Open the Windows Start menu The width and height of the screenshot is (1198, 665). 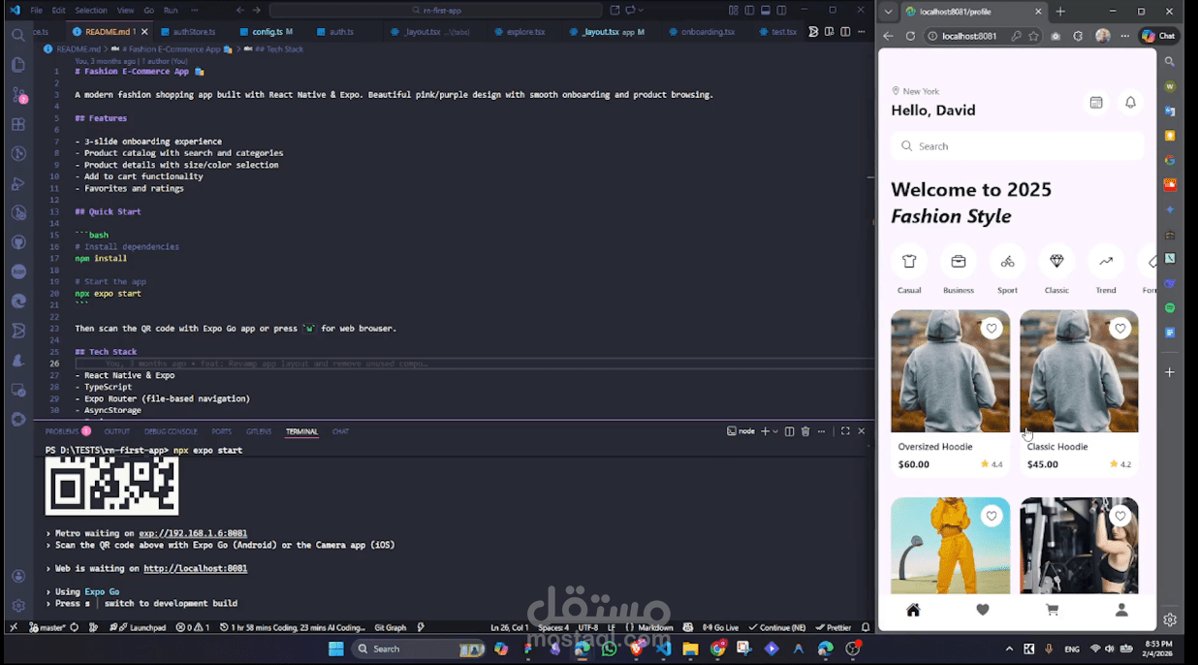coord(335,649)
